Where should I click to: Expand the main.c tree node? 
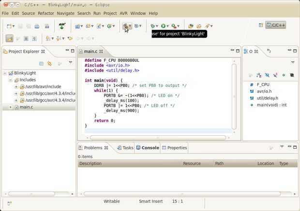coord(10,107)
